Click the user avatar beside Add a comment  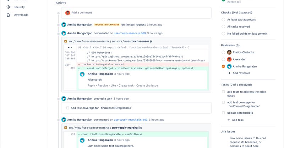point(67,13)
